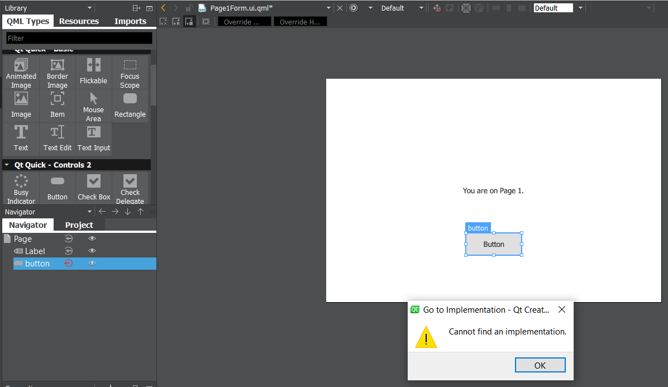Pick the Mouse Area component
668x387 pixels.
tap(93, 106)
